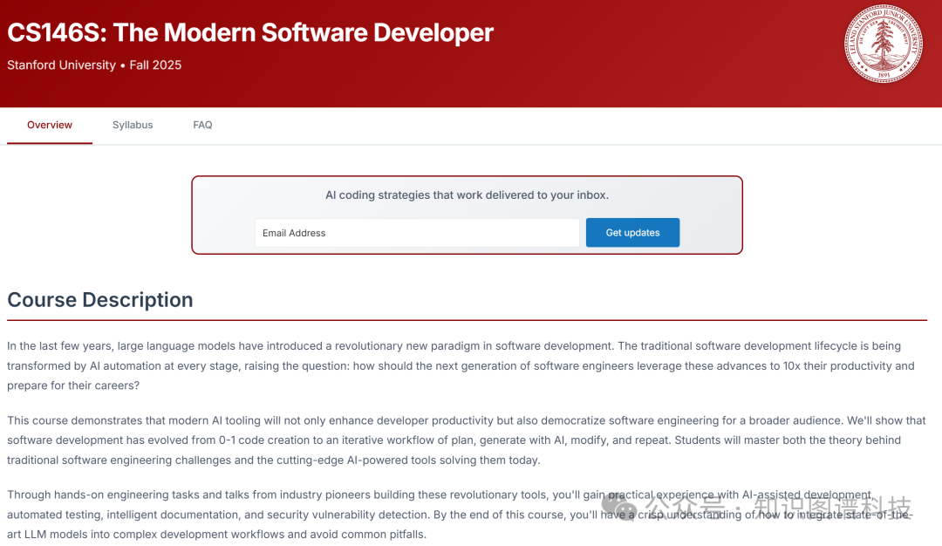Click the paragraph starting 'In the last few years'
Image resolution: width=942 pixels, height=546 pixels.
(x=461, y=365)
